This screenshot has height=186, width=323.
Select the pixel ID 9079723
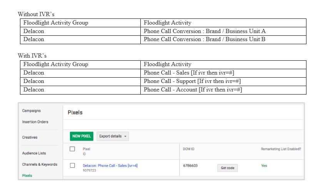point(89,171)
